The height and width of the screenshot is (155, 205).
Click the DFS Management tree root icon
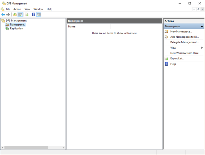click(3, 20)
